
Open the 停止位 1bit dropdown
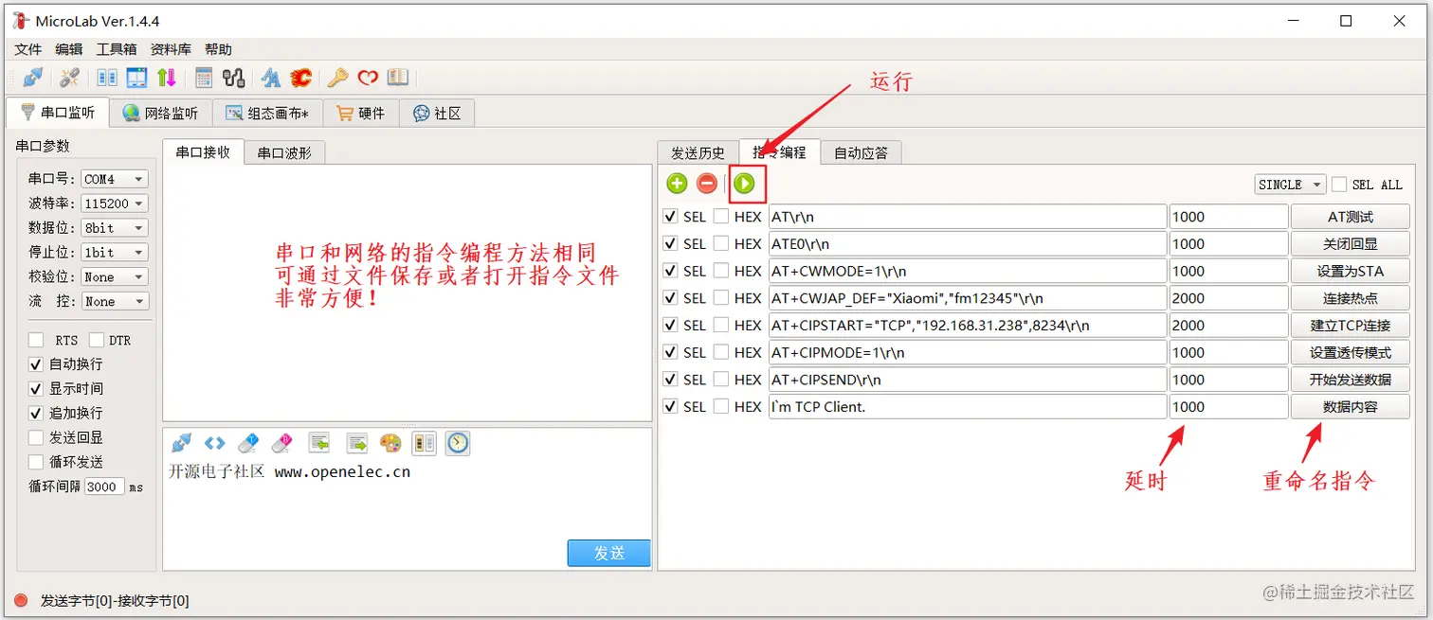(115, 253)
